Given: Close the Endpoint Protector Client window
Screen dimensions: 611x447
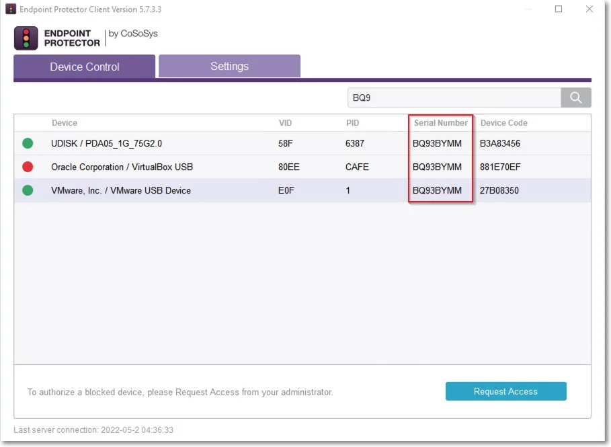Looking at the screenshot, I should tap(589, 9).
